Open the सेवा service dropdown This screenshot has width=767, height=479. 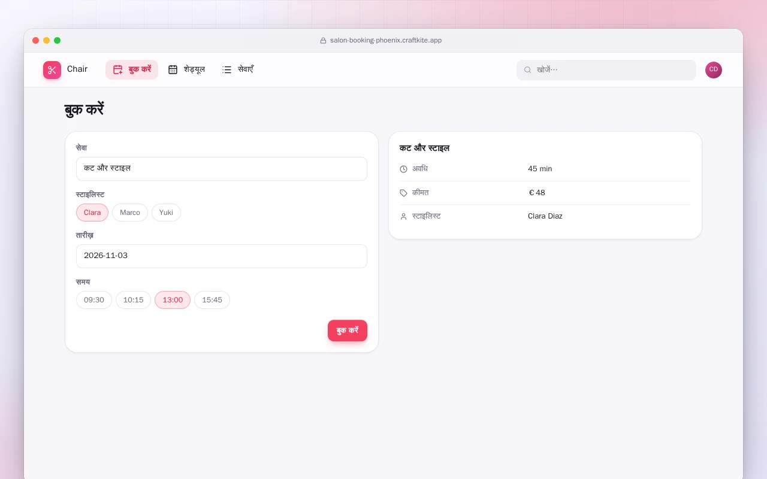[x=222, y=169]
